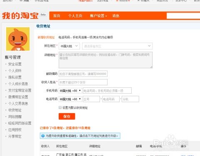Open the 首页 navigation tab

(x=57, y=16)
